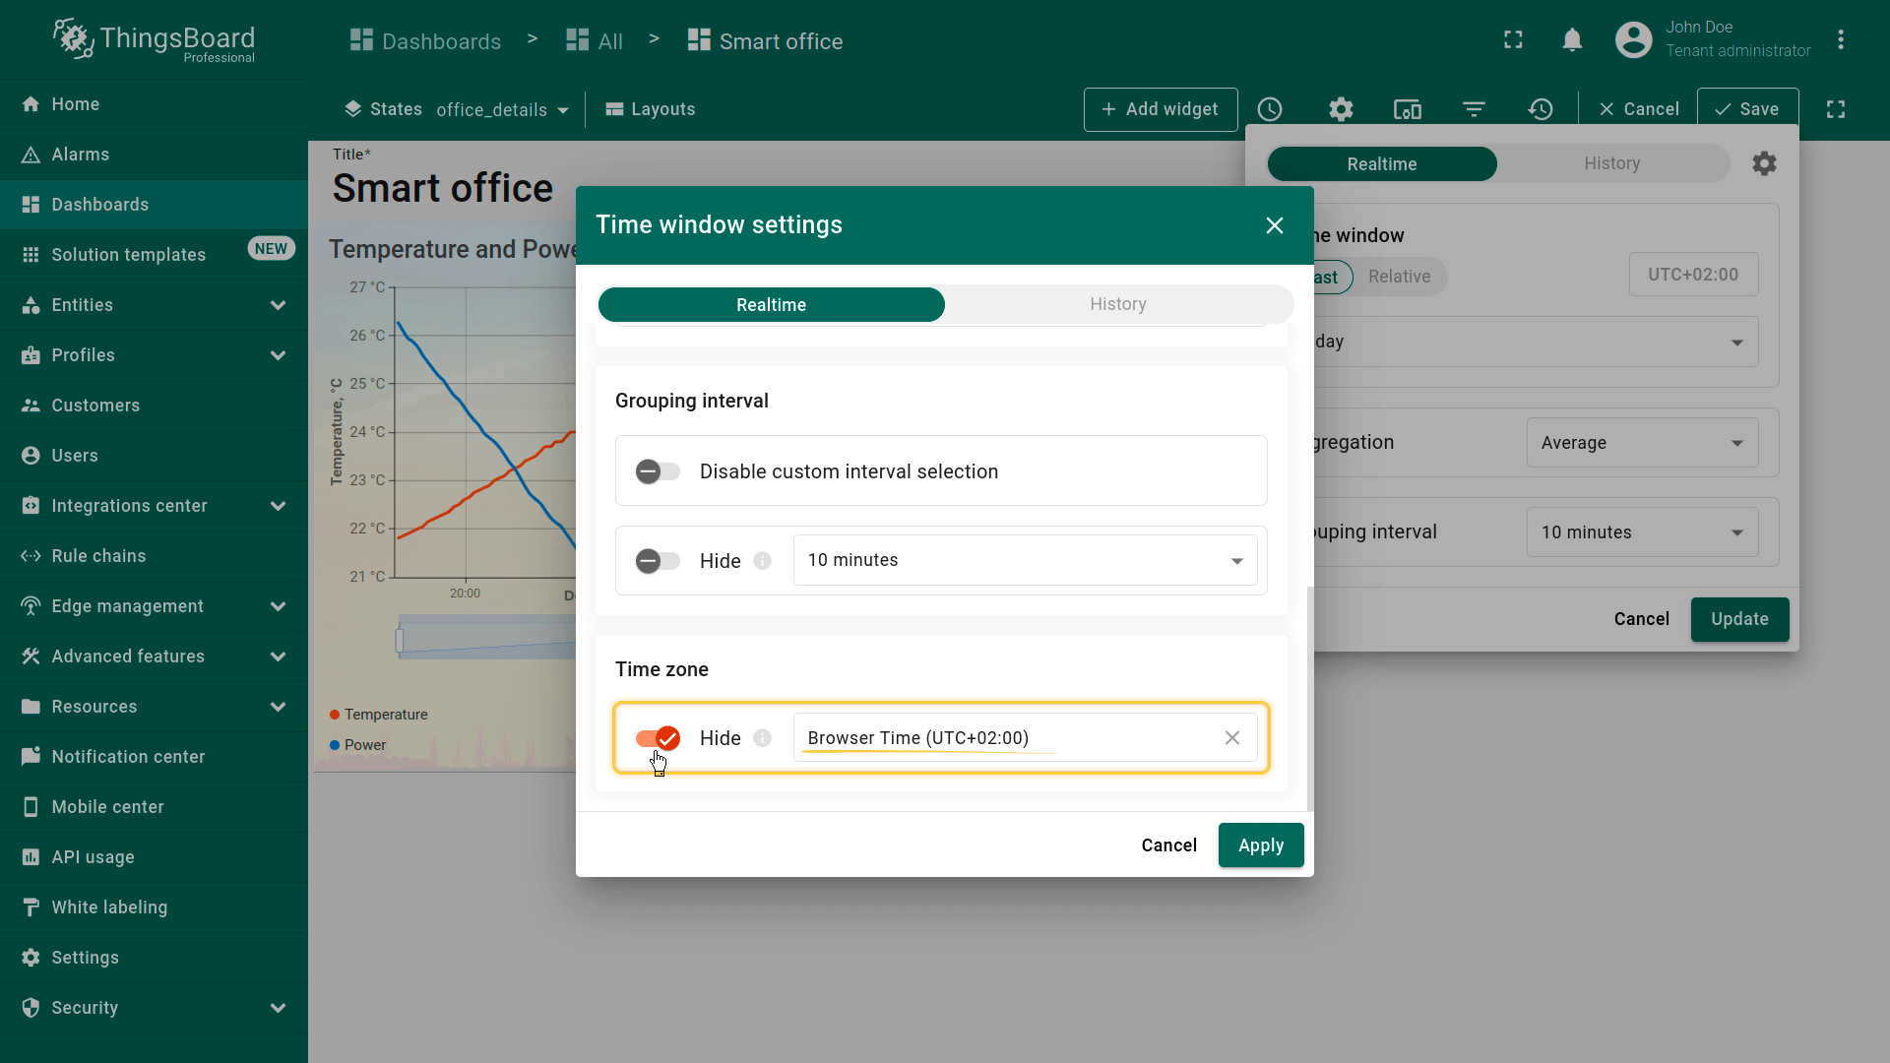This screenshot has height=1063, width=1890.
Task: Open the 10 minutes grouping interval dropdown
Action: click(1025, 561)
